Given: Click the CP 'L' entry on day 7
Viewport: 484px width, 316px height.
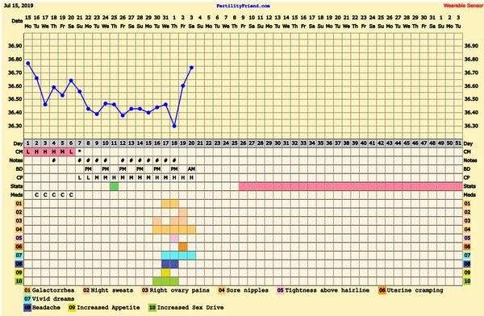Looking at the screenshot, I should [80, 177].
